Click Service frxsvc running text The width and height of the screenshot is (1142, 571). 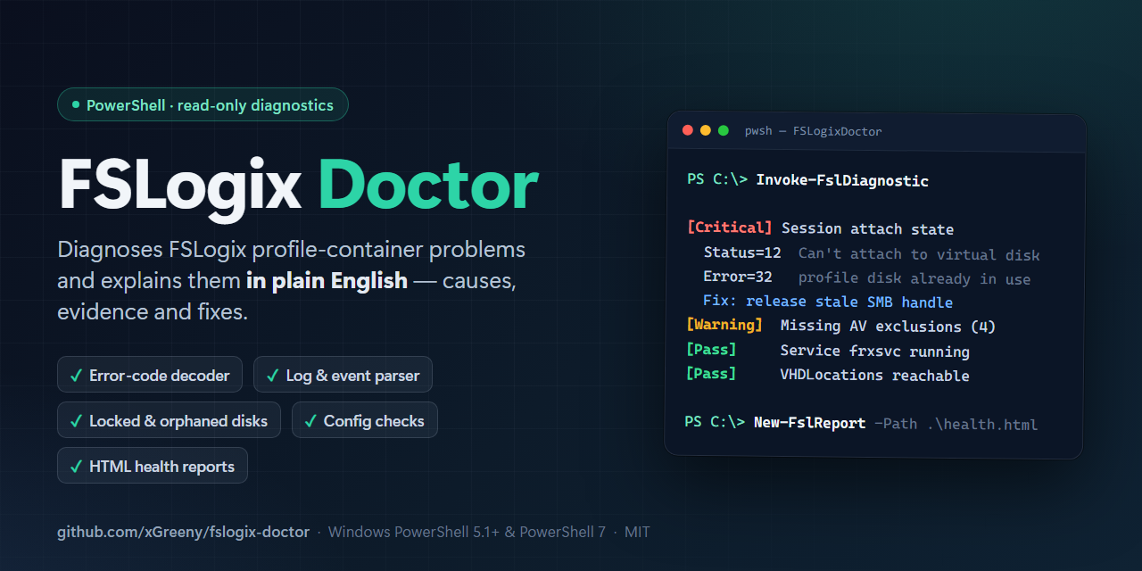point(874,352)
